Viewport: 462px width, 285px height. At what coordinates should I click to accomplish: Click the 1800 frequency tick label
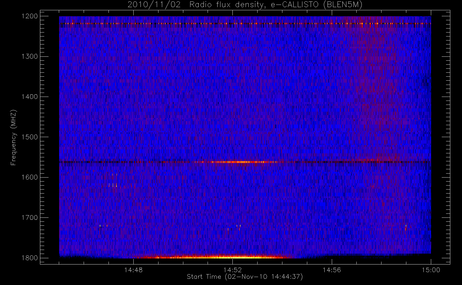[30, 258]
